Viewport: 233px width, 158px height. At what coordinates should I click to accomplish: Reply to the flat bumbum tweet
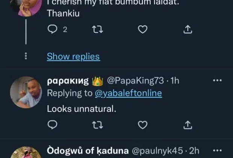53,29
